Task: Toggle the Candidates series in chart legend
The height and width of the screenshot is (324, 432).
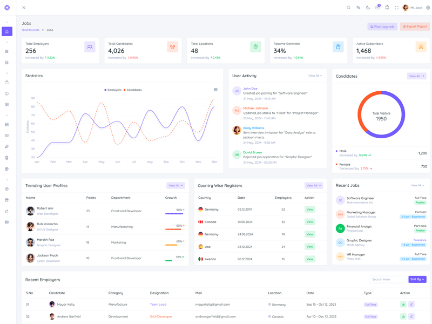Action: 133,90
